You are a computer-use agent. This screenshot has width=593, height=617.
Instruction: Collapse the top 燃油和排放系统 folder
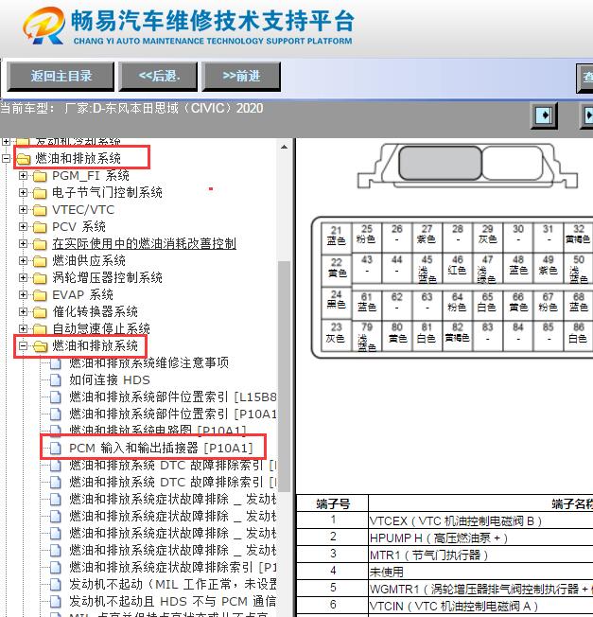point(6,159)
